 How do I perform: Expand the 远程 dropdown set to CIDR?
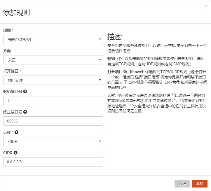[x=53, y=141]
